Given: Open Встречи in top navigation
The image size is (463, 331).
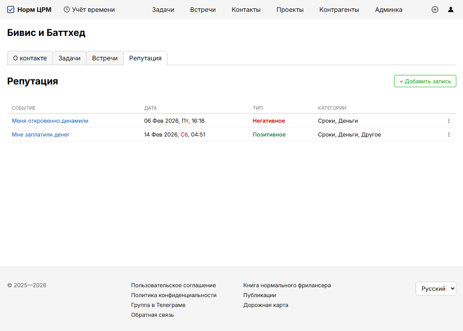Looking at the screenshot, I should [203, 9].
